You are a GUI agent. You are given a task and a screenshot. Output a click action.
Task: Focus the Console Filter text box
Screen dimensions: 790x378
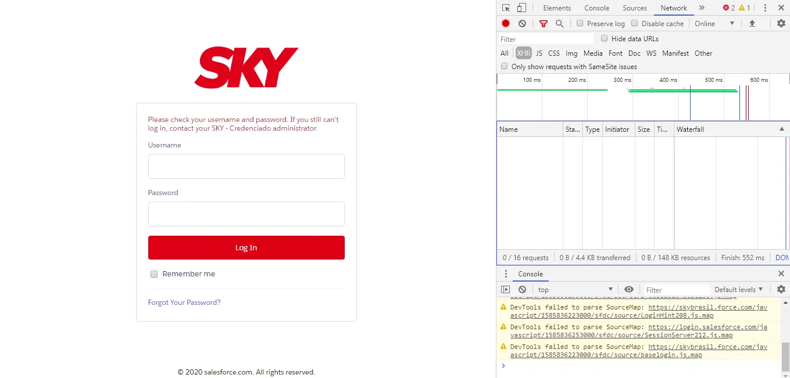(677, 289)
